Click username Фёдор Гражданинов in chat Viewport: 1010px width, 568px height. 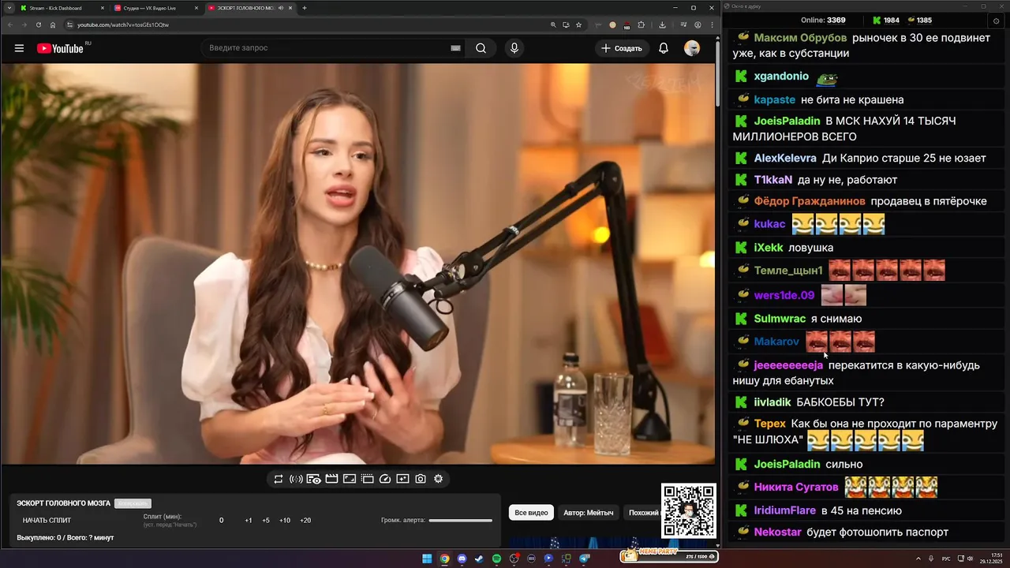(810, 201)
